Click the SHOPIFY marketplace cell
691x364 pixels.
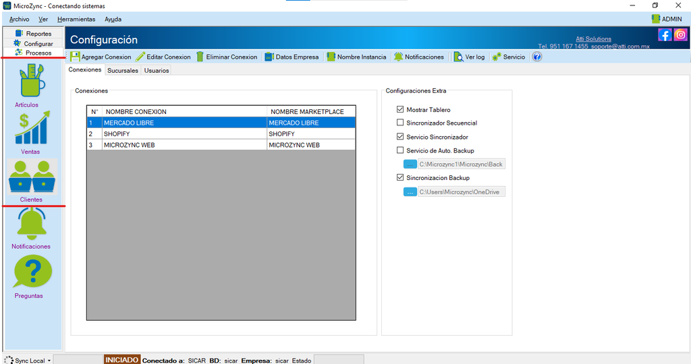311,134
